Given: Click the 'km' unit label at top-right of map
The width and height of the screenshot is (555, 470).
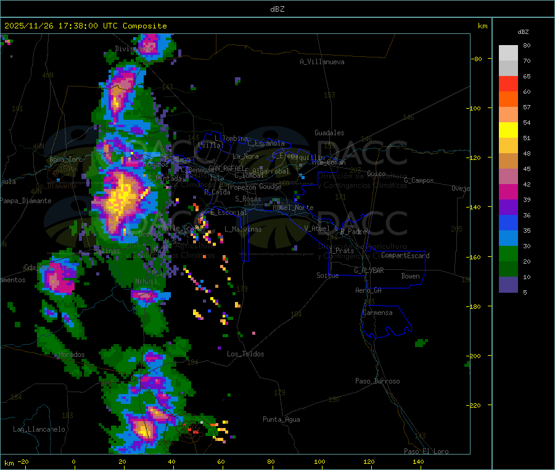Looking at the screenshot, I should pos(482,26).
